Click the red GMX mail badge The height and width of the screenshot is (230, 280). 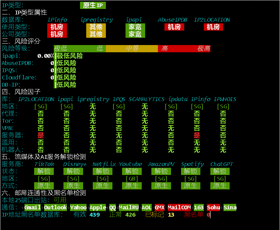coord(159,207)
